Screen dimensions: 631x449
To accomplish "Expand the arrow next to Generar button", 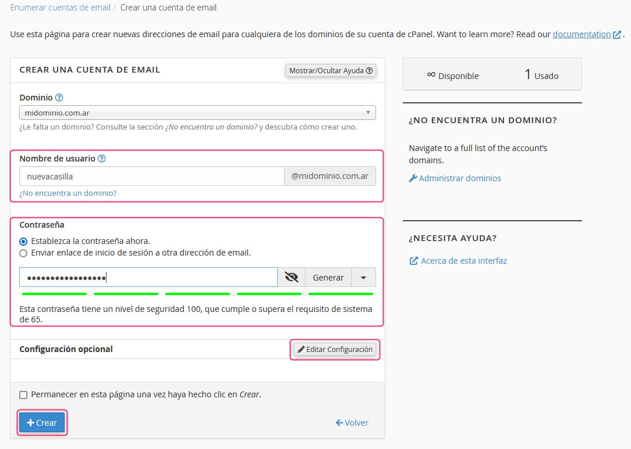I will click(x=363, y=278).
